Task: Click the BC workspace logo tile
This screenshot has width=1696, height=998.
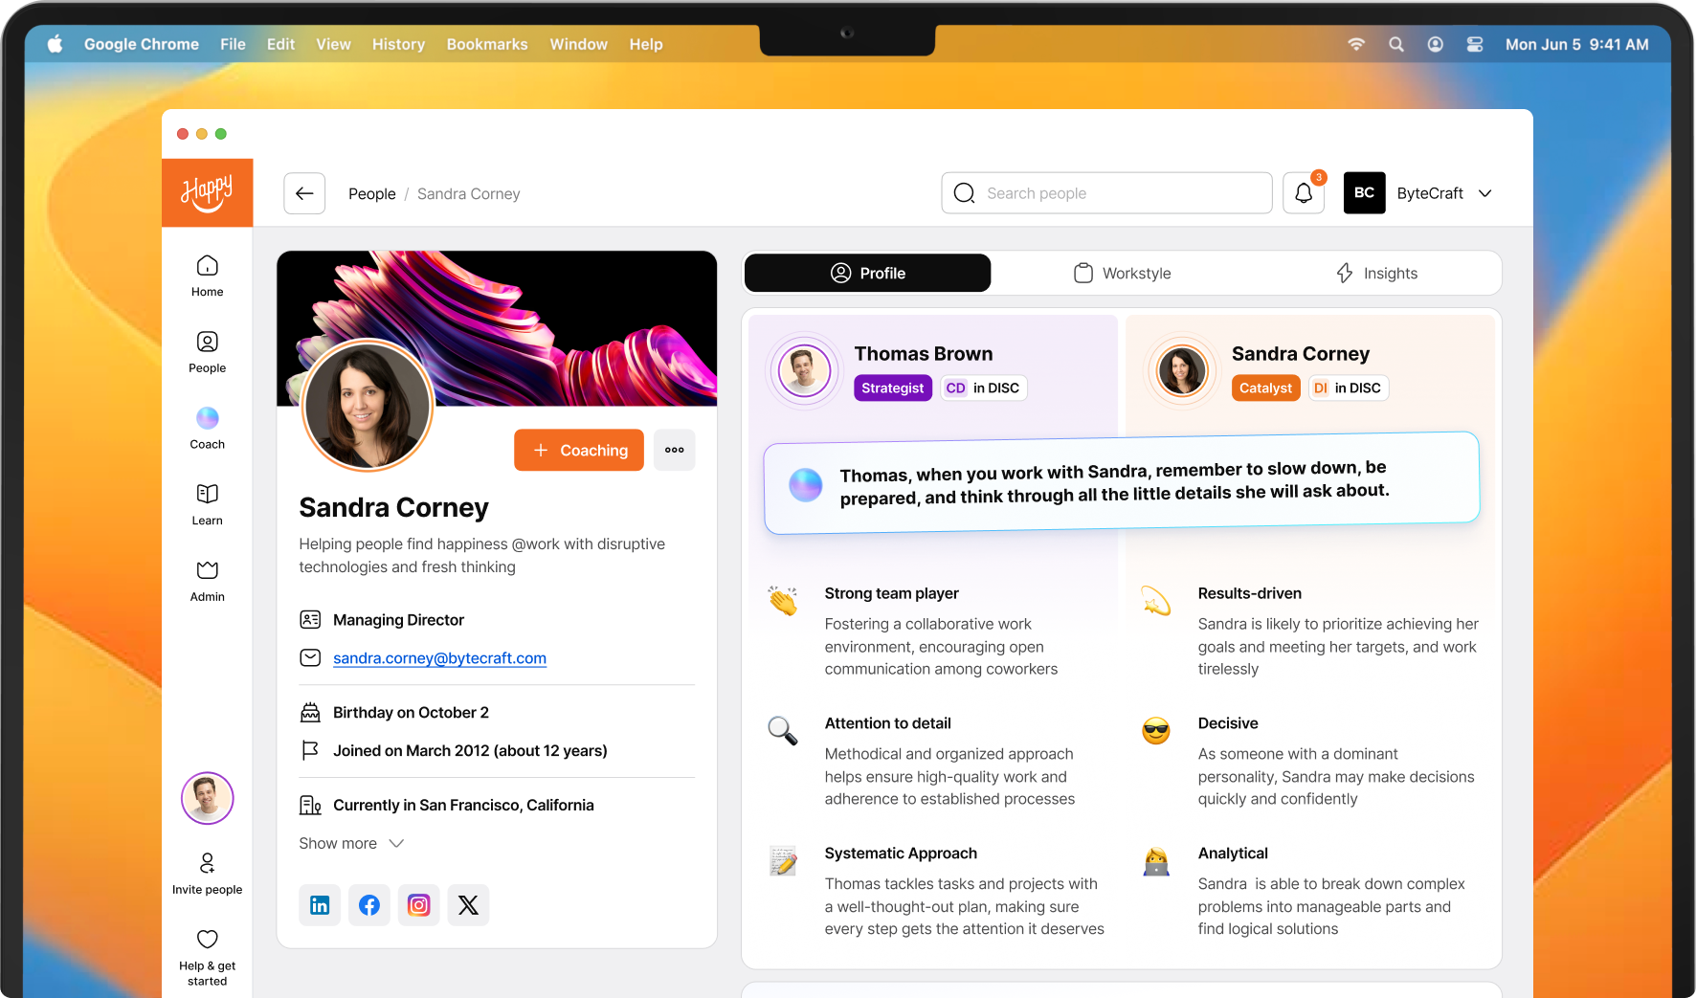Action: pyautogui.click(x=1364, y=193)
